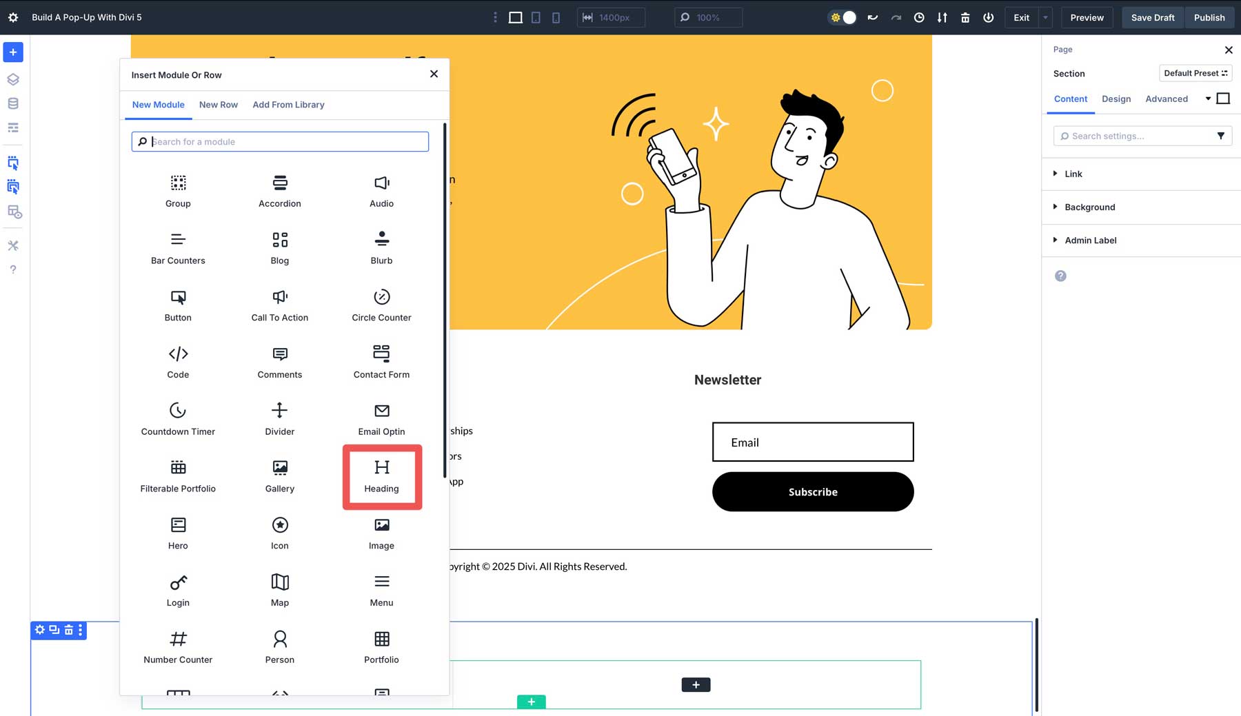Switch to tablet preview mode
Viewport: 1241px width, 716px height.
click(536, 17)
